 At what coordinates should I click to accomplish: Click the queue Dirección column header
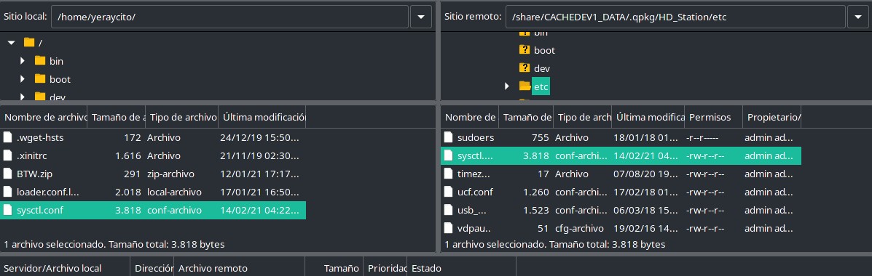pos(152,268)
